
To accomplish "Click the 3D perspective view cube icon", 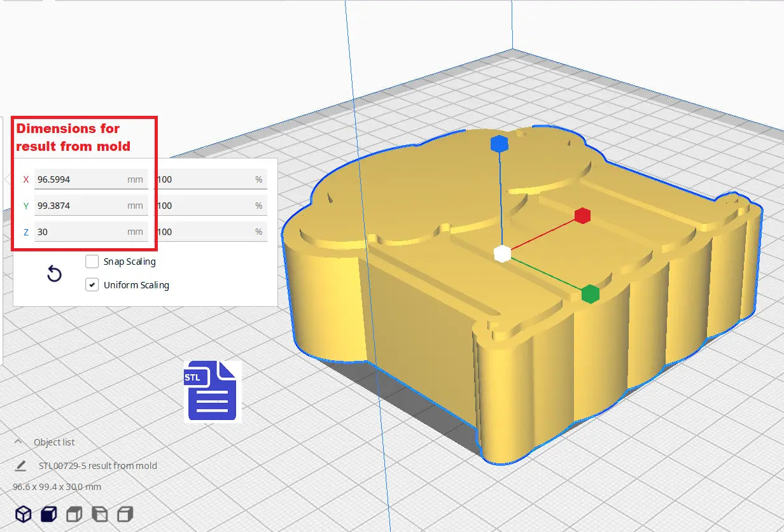I will [24, 514].
